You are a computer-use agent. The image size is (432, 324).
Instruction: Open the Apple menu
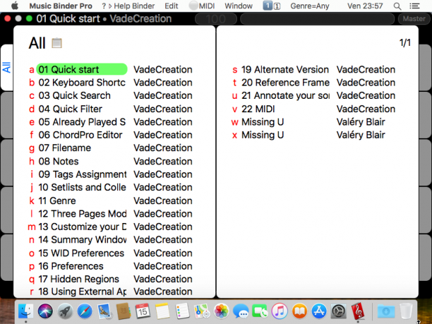(x=15, y=6)
